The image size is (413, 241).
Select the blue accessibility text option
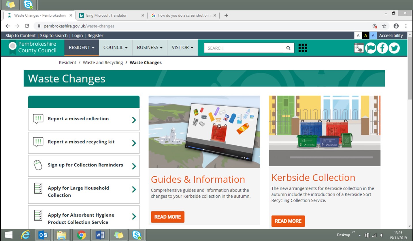[x=373, y=35]
